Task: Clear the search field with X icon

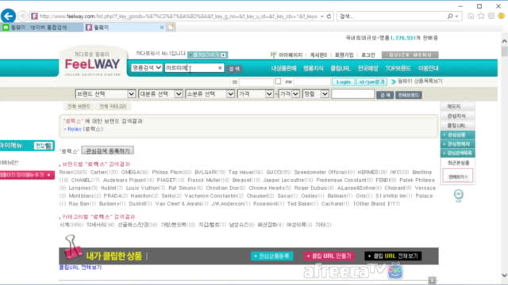Action: tap(220, 68)
